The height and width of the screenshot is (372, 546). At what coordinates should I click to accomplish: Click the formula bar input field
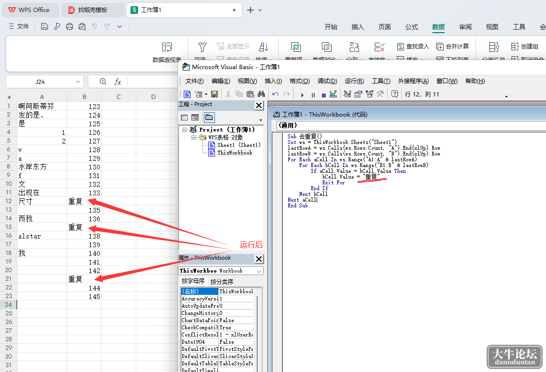coord(153,82)
